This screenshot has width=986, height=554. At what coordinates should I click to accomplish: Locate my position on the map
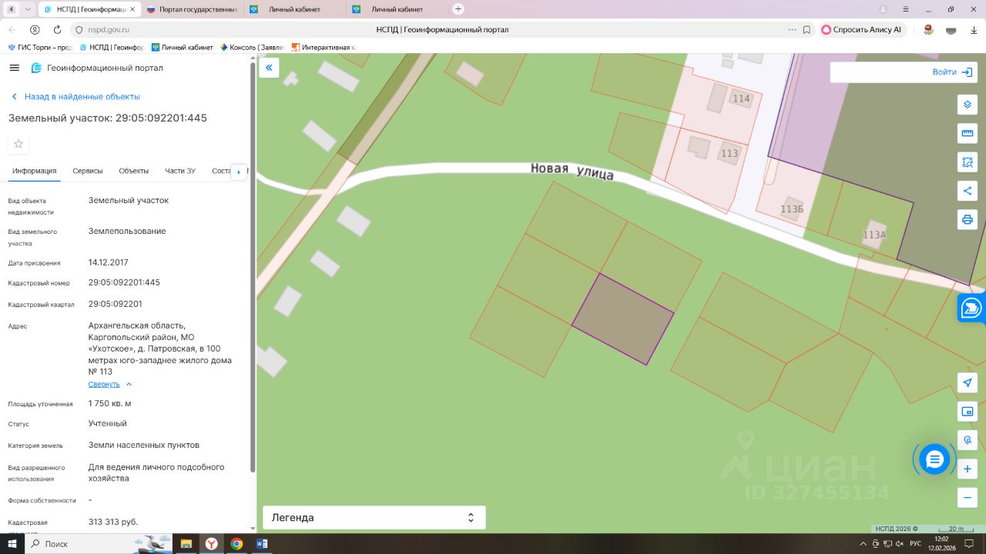[968, 382]
